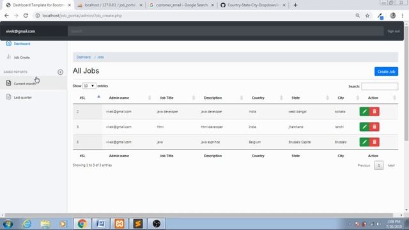Edit the java developer job in kolkata row
Viewport: 409px width, 230px height.
364,112
